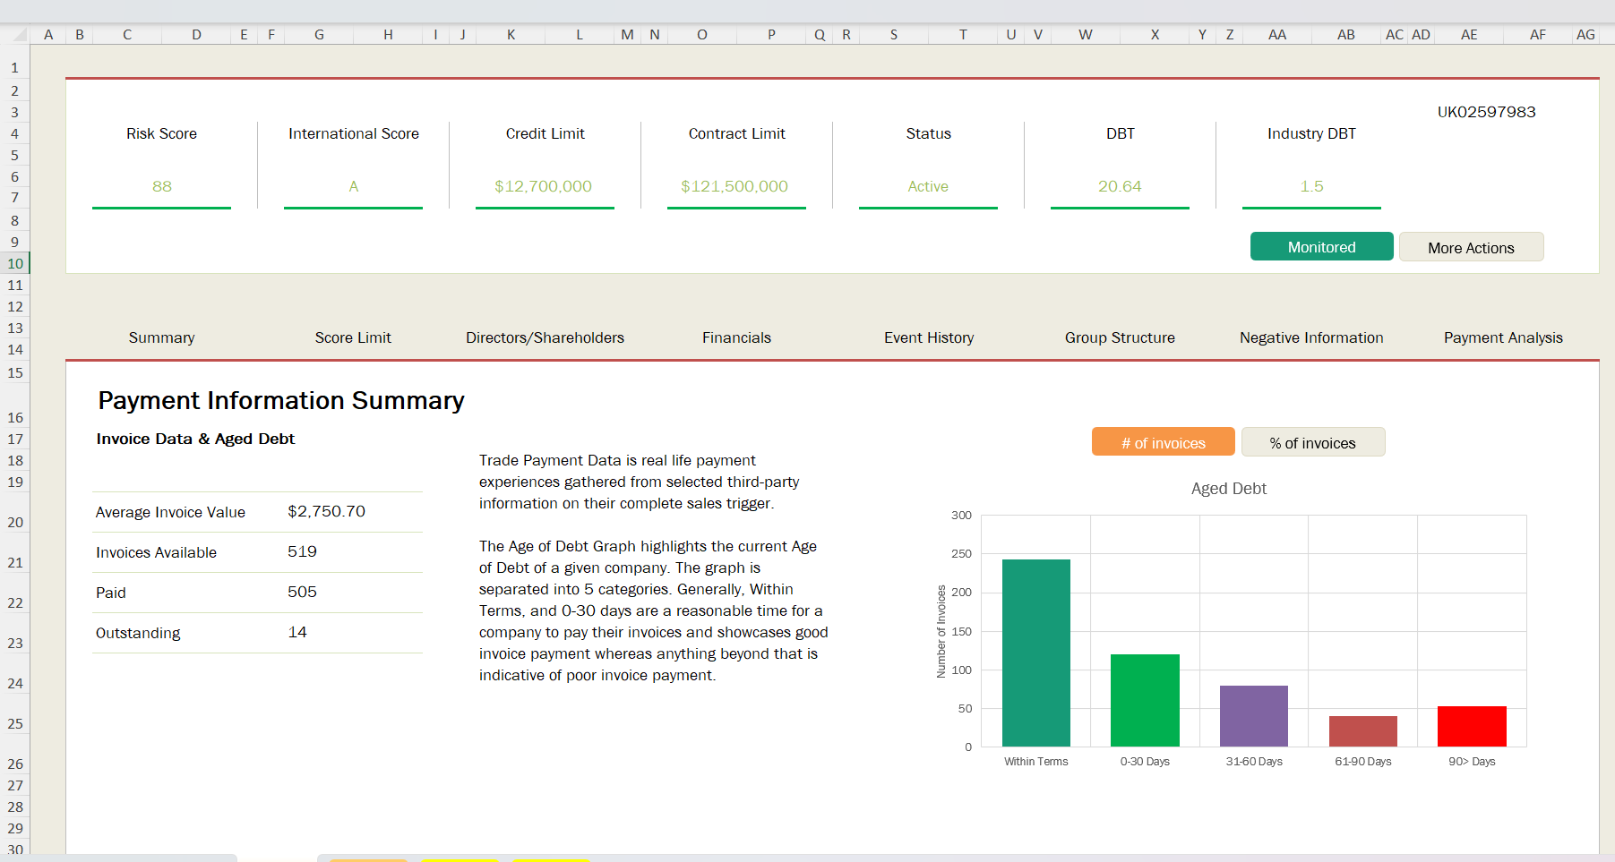Select the 31-60 Days purple bar
The width and height of the screenshot is (1615, 862).
1254,716
